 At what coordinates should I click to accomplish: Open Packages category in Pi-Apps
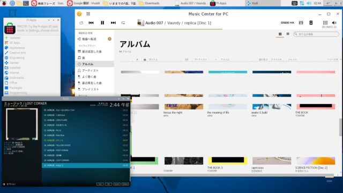click(x=32, y=88)
